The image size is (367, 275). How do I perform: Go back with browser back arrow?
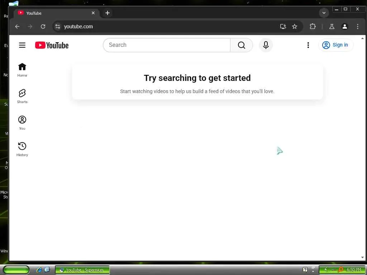point(17,26)
